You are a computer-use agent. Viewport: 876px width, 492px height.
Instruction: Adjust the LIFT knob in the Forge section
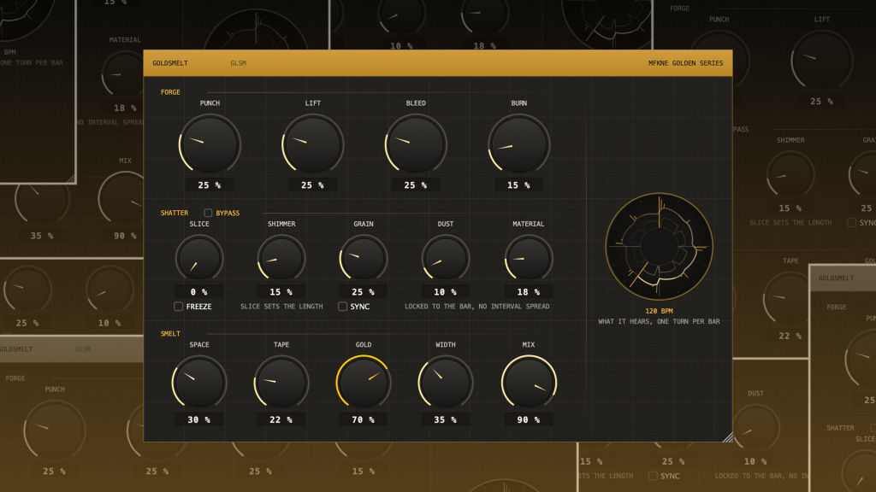tap(313, 144)
